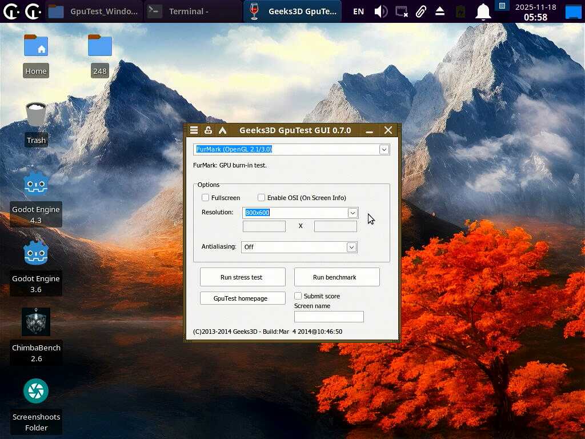
Task: Click the EN keyboard layout indicator
Action: coord(359,11)
